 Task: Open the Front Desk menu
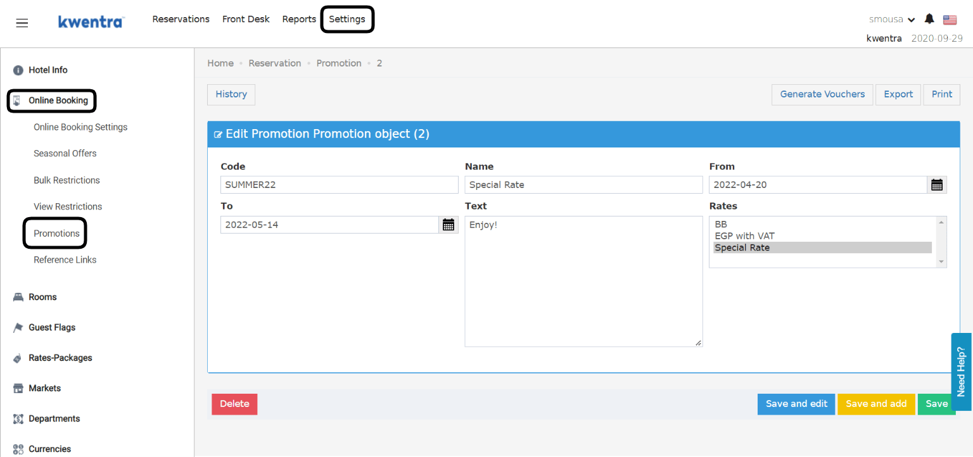point(246,19)
